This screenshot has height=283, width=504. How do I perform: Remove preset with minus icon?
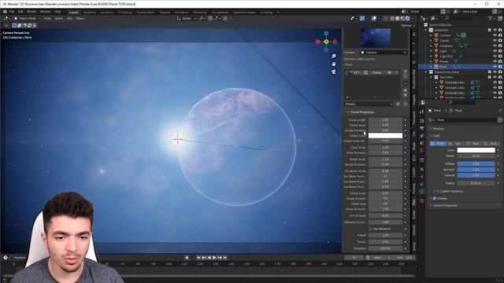[405, 104]
